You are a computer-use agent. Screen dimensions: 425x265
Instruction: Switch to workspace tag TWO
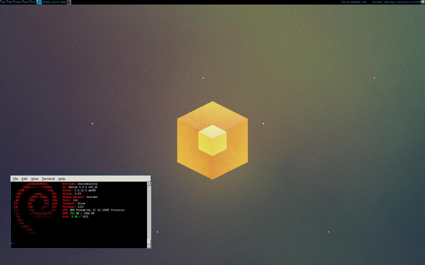(x=10, y=2)
